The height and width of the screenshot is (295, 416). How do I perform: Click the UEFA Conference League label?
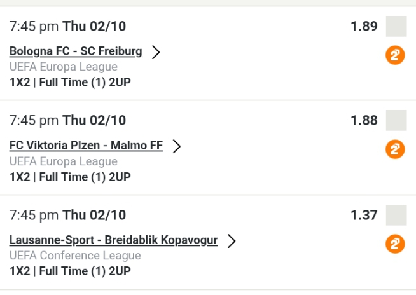75,256
